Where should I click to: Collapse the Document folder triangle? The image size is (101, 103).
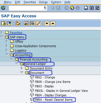point(22,72)
